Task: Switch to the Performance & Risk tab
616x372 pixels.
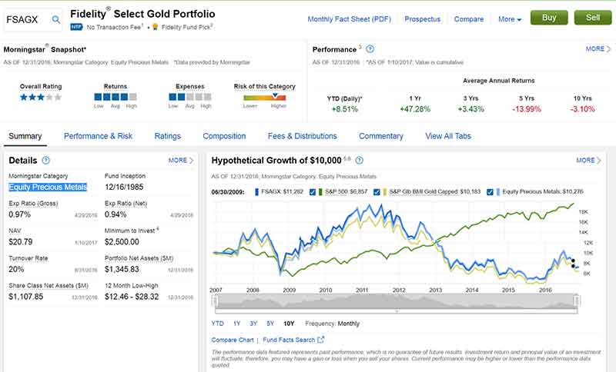Action: 98,136
